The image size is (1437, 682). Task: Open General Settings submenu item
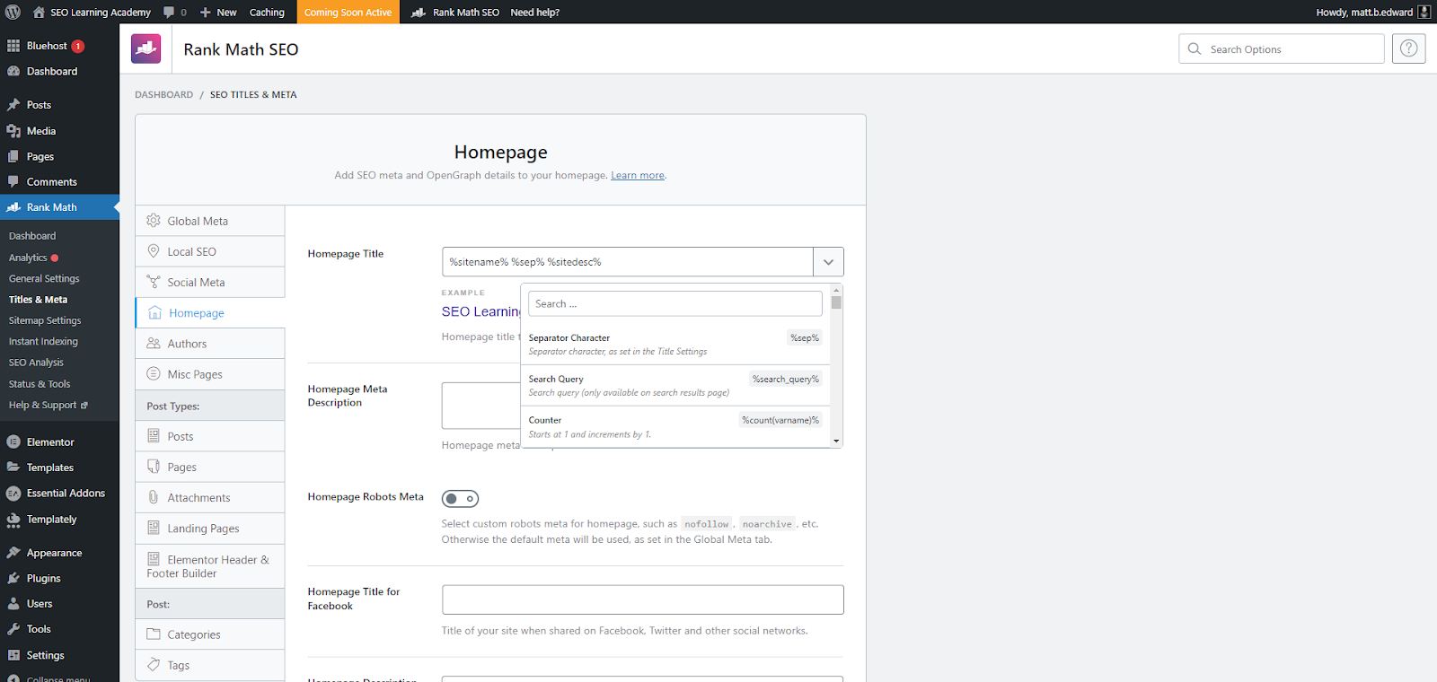click(x=44, y=278)
